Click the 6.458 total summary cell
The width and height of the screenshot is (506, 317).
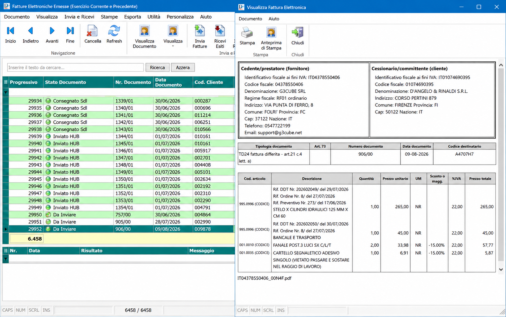[26, 239]
